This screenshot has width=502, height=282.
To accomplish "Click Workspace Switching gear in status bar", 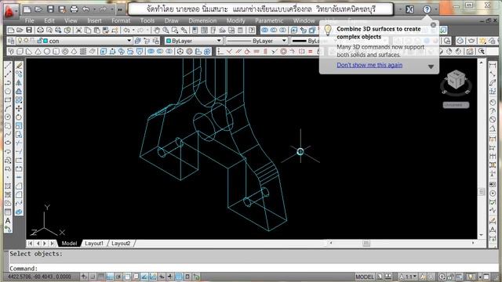I will [442, 277].
